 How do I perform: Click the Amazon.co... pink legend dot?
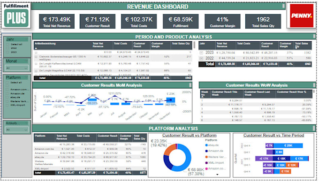(x=206, y=168)
